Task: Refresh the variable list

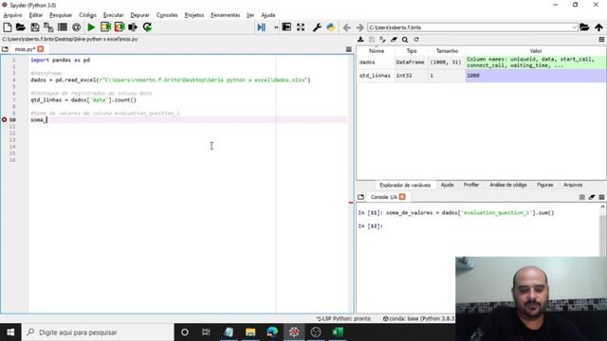Action: [x=416, y=40]
